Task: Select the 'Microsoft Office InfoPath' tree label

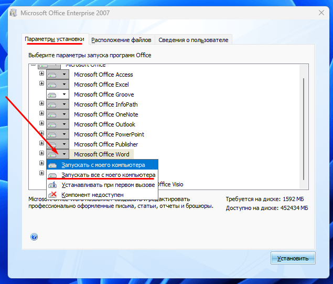Action: click(x=106, y=104)
